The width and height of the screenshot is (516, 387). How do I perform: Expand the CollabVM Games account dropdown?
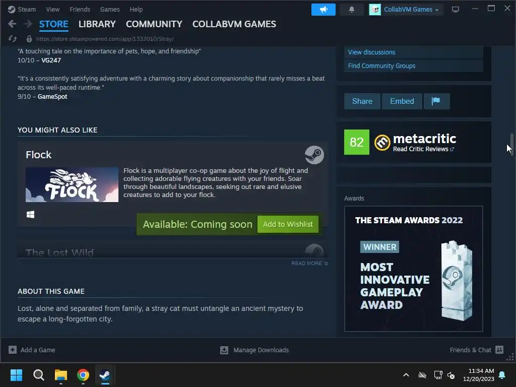pos(411,10)
